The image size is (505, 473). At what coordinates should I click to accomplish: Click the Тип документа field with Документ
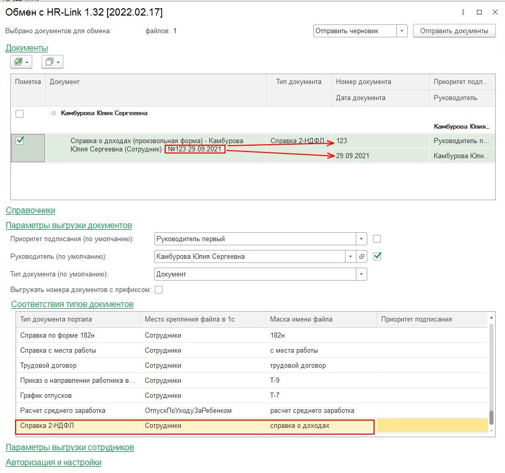(256, 274)
